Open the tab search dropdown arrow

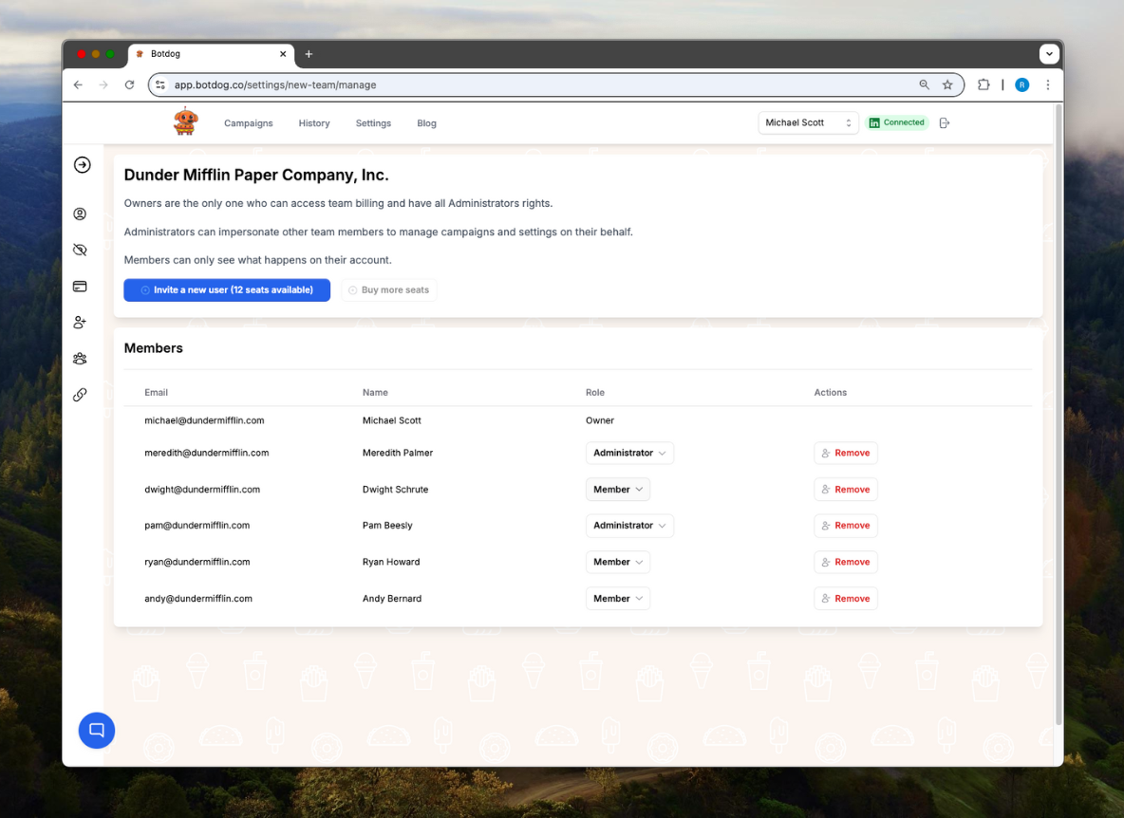click(1049, 54)
